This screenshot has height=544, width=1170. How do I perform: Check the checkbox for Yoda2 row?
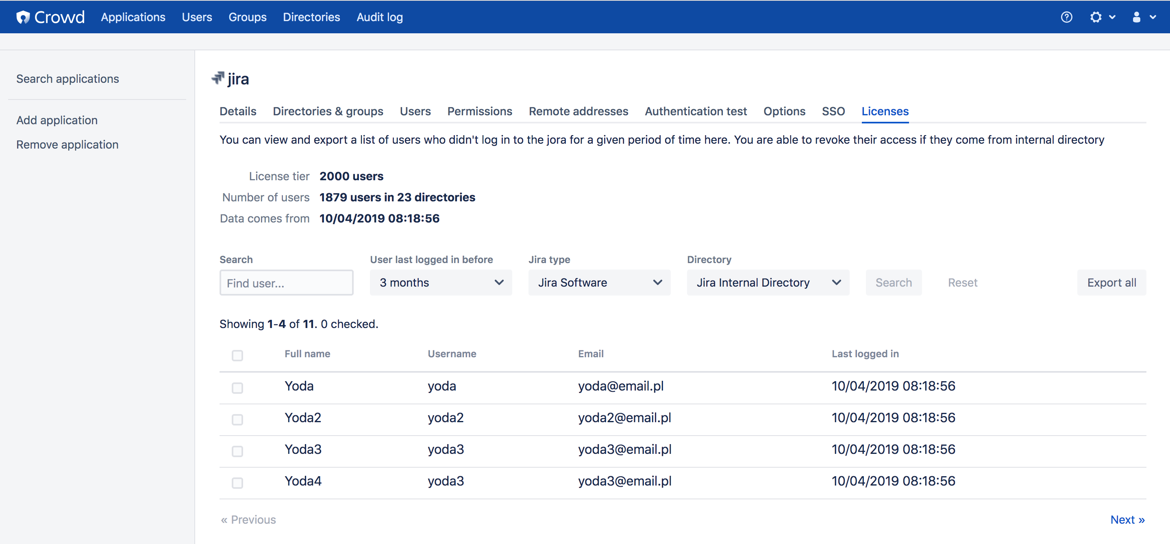coord(237,419)
